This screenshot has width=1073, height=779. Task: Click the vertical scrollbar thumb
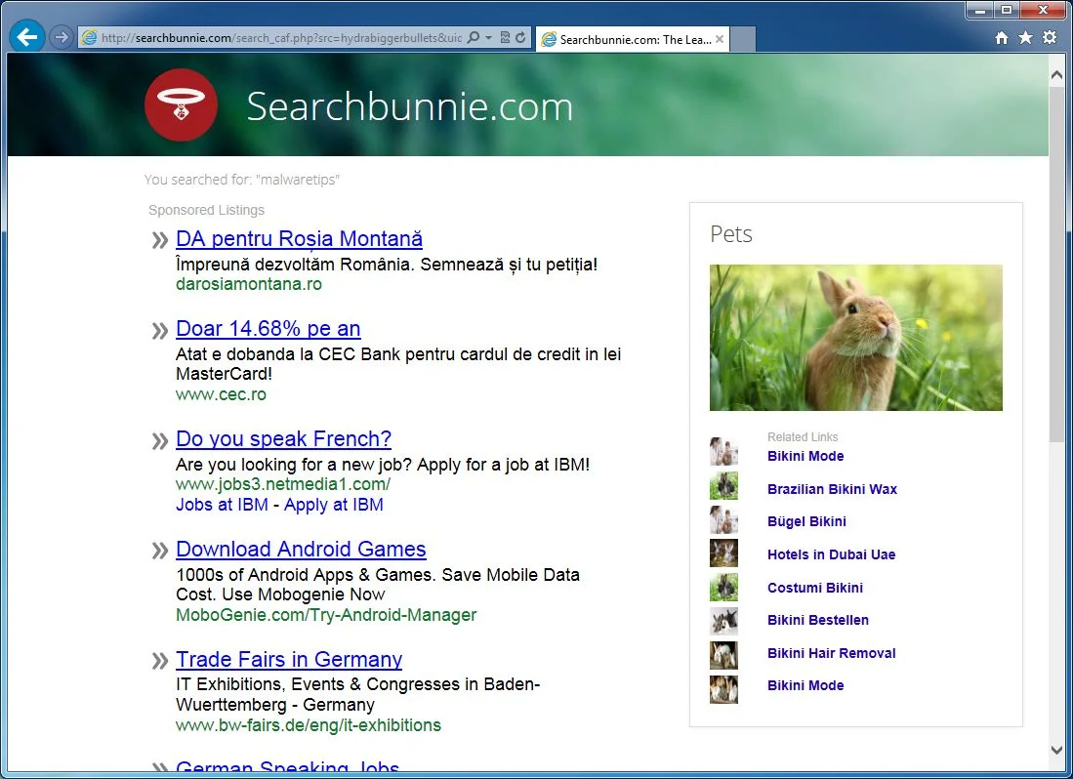[1056, 264]
